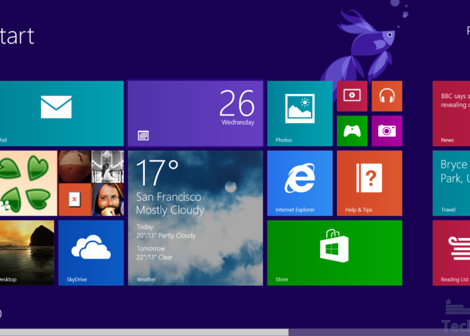This screenshot has height=336, width=470.
Task: Launch the green Xbox Games tile
Action: click(352, 130)
